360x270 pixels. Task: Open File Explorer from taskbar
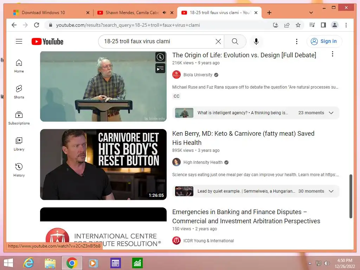(50, 263)
